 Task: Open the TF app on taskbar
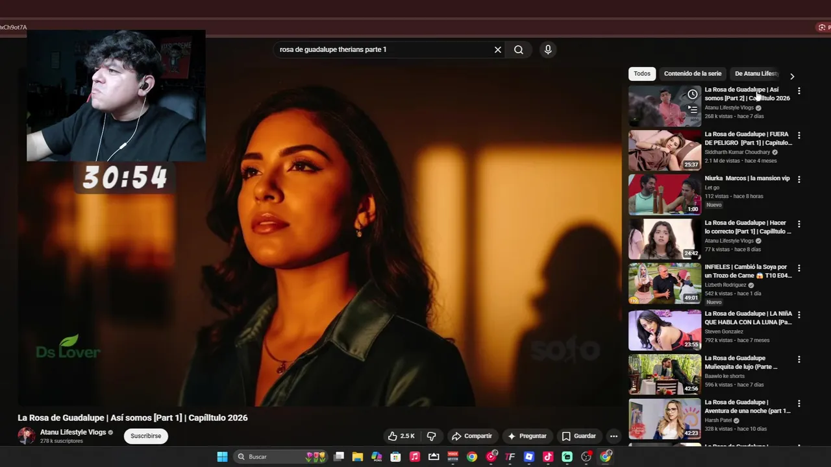click(x=510, y=457)
